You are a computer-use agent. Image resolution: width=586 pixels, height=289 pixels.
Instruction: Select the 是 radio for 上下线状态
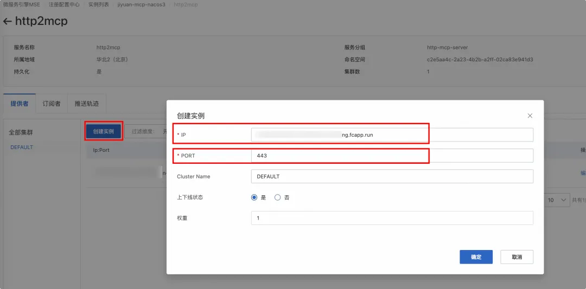pyautogui.click(x=254, y=197)
